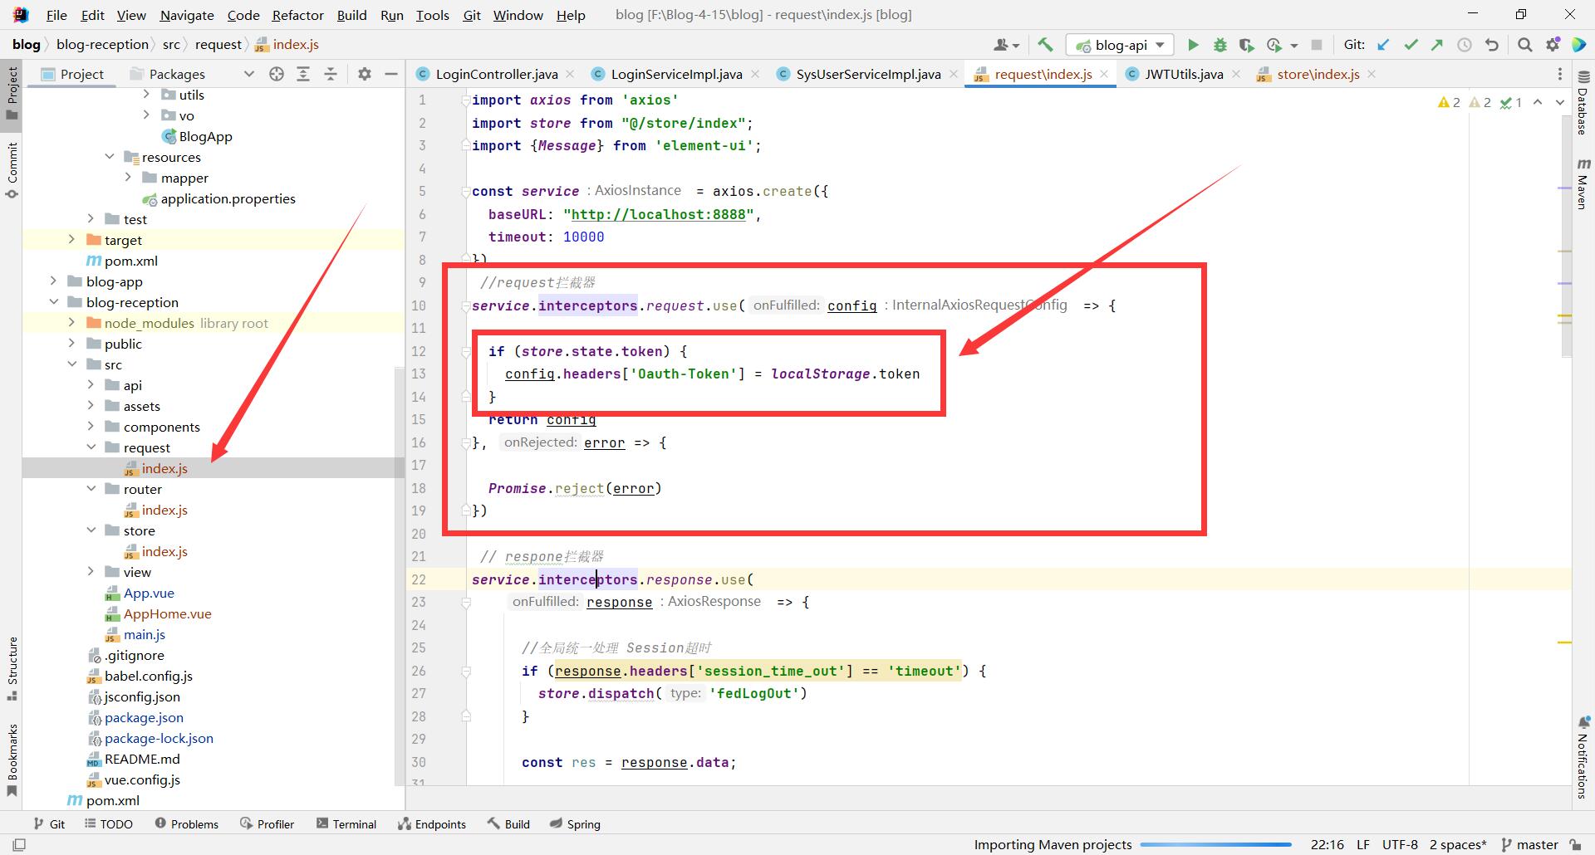Viewport: 1595px width, 855px height.
Task: Go to previous highlighted error arrow
Action: pyautogui.click(x=1538, y=102)
